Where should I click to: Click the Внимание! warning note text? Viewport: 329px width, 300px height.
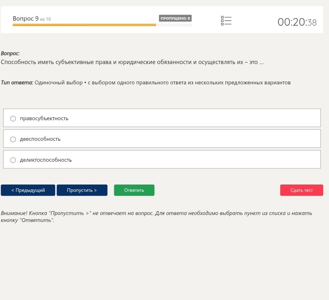click(x=156, y=217)
